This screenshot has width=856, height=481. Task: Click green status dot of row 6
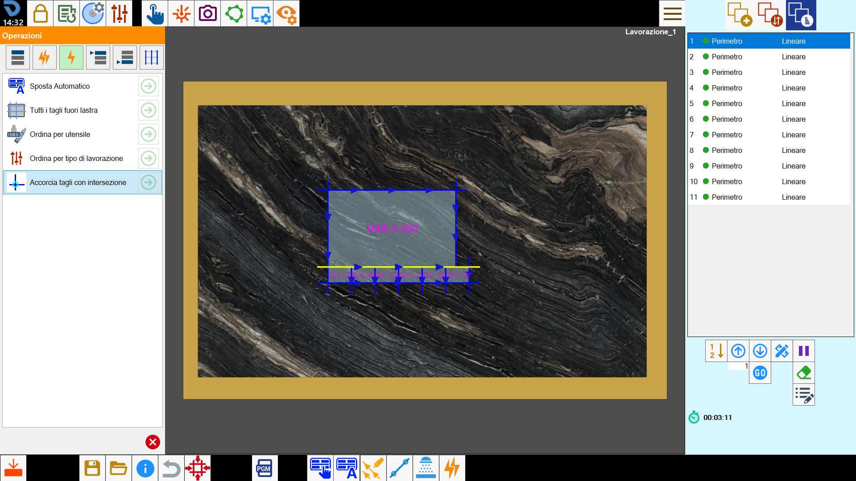point(706,119)
